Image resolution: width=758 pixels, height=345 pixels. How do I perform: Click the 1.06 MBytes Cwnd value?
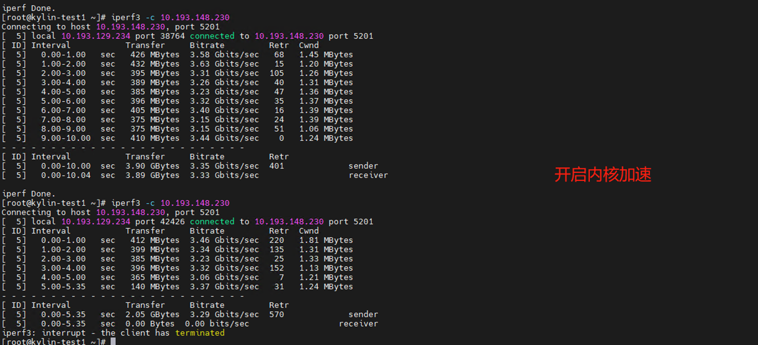coord(326,129)
